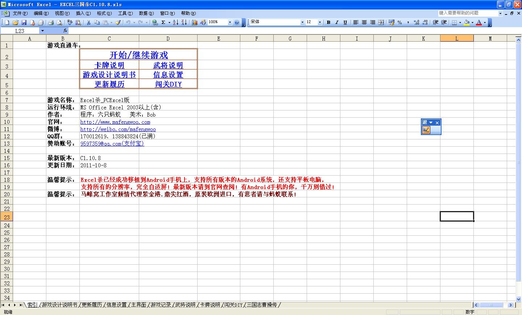Click Decrease Indent icon

[435, 22]
